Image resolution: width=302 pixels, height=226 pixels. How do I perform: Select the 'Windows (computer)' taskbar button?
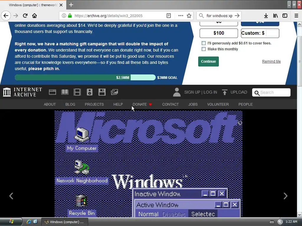65,222
